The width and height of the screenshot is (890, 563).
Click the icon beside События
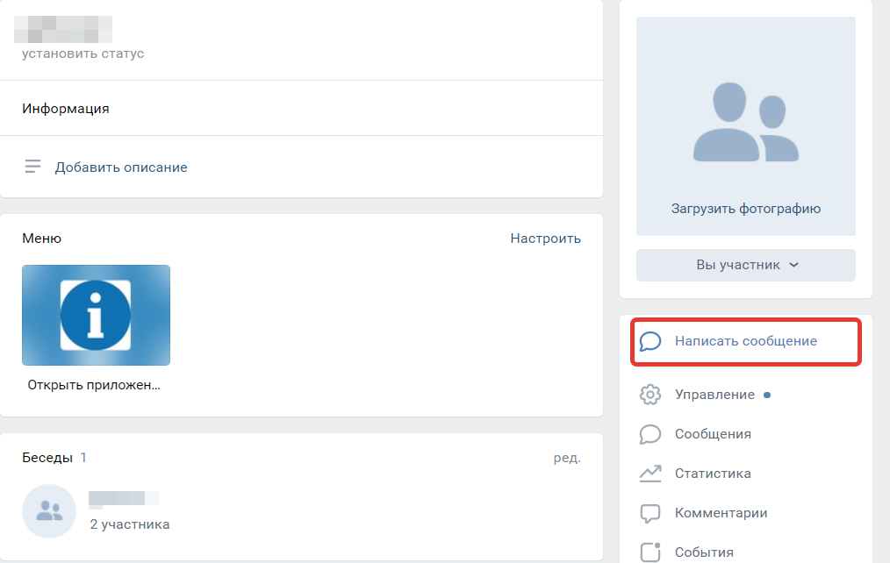point(650,552)
